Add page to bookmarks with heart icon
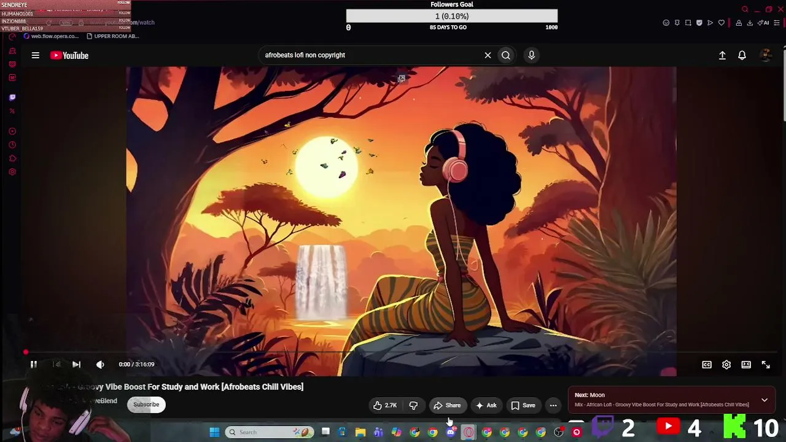Image resolution: width=786 pixels, height=442 pixels. click(x=722, y=23)
